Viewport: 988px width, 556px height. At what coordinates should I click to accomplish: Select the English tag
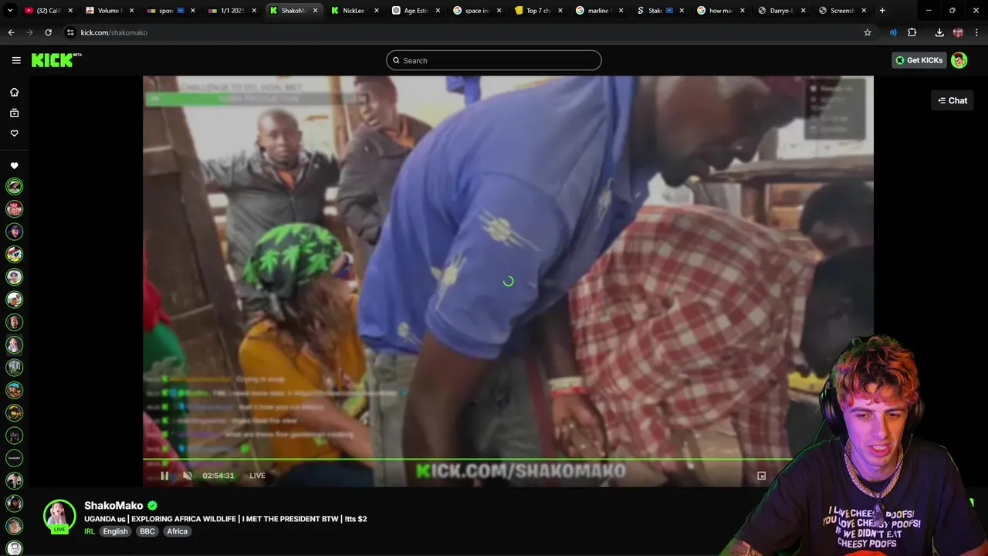coord(115,531)
